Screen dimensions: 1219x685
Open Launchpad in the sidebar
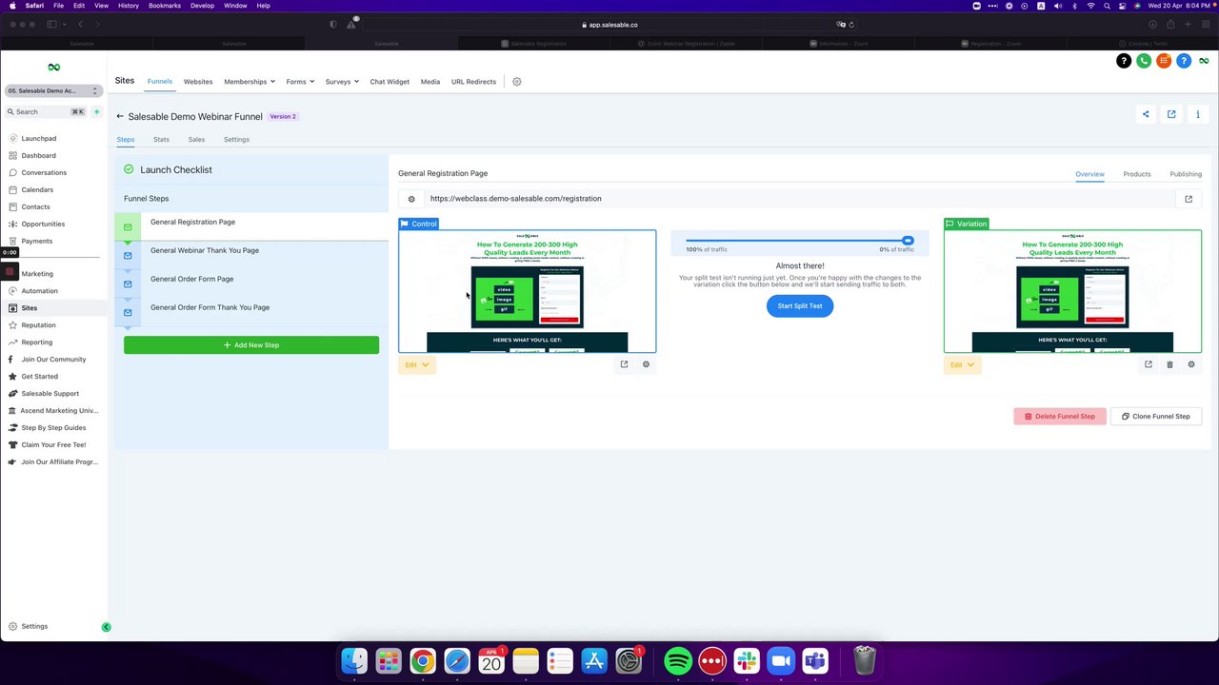[x=39, y=139]
